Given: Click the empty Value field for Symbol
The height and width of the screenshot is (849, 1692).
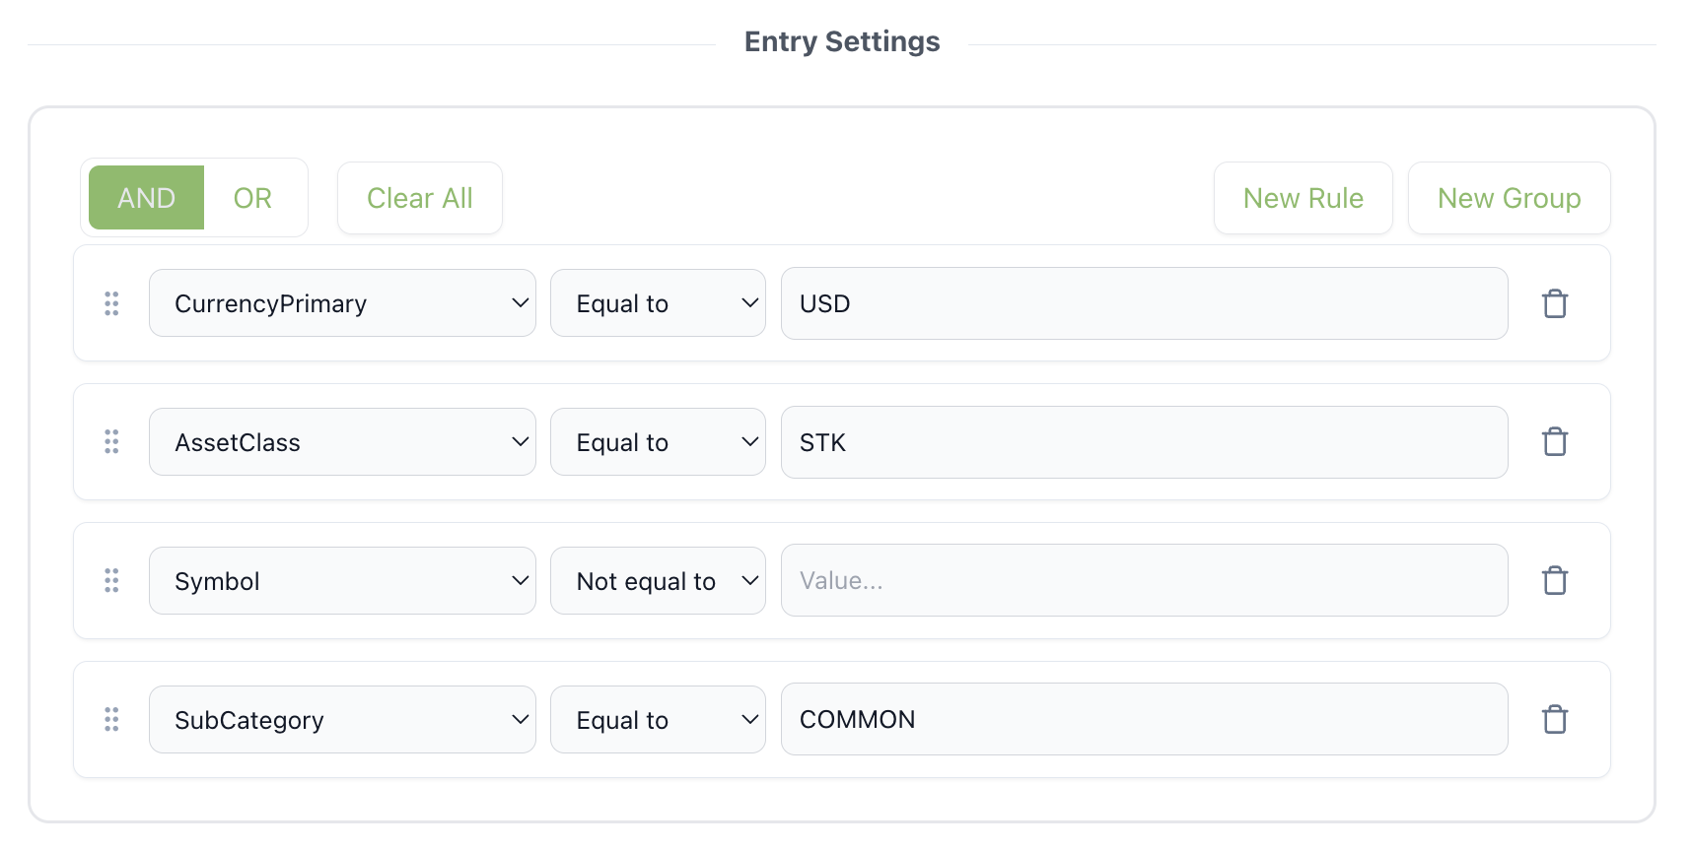Looking at the screenshot, I should (x=1144, y=580).
